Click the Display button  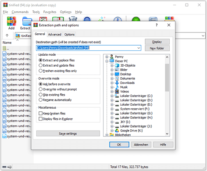pos(157,42)
